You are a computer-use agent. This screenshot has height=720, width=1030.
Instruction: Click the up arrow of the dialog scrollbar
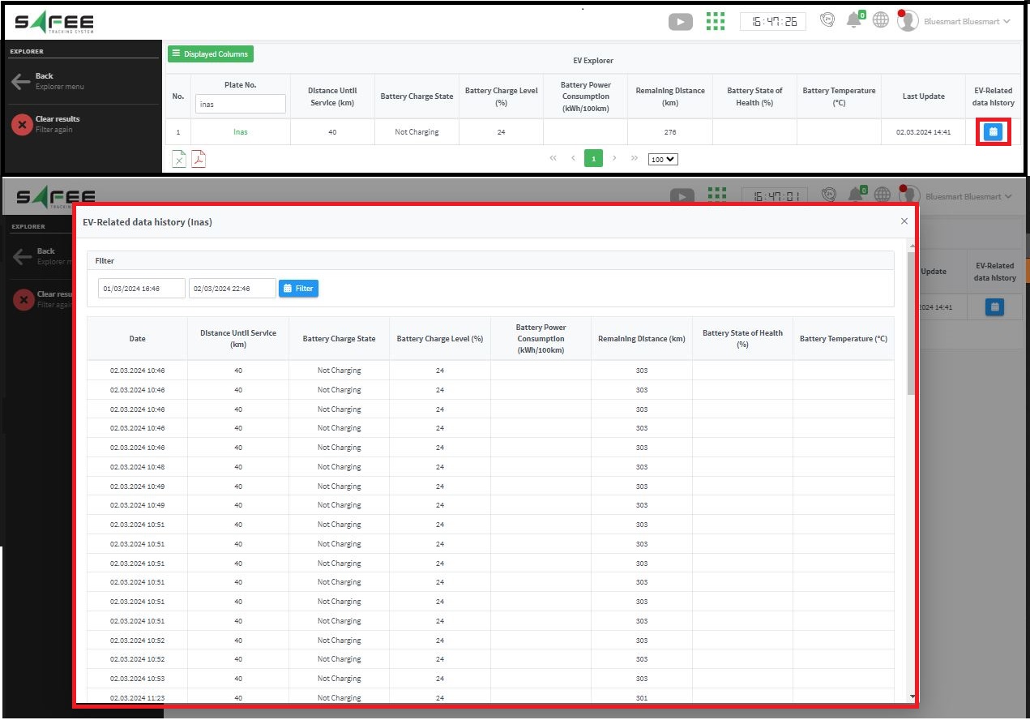912,246
